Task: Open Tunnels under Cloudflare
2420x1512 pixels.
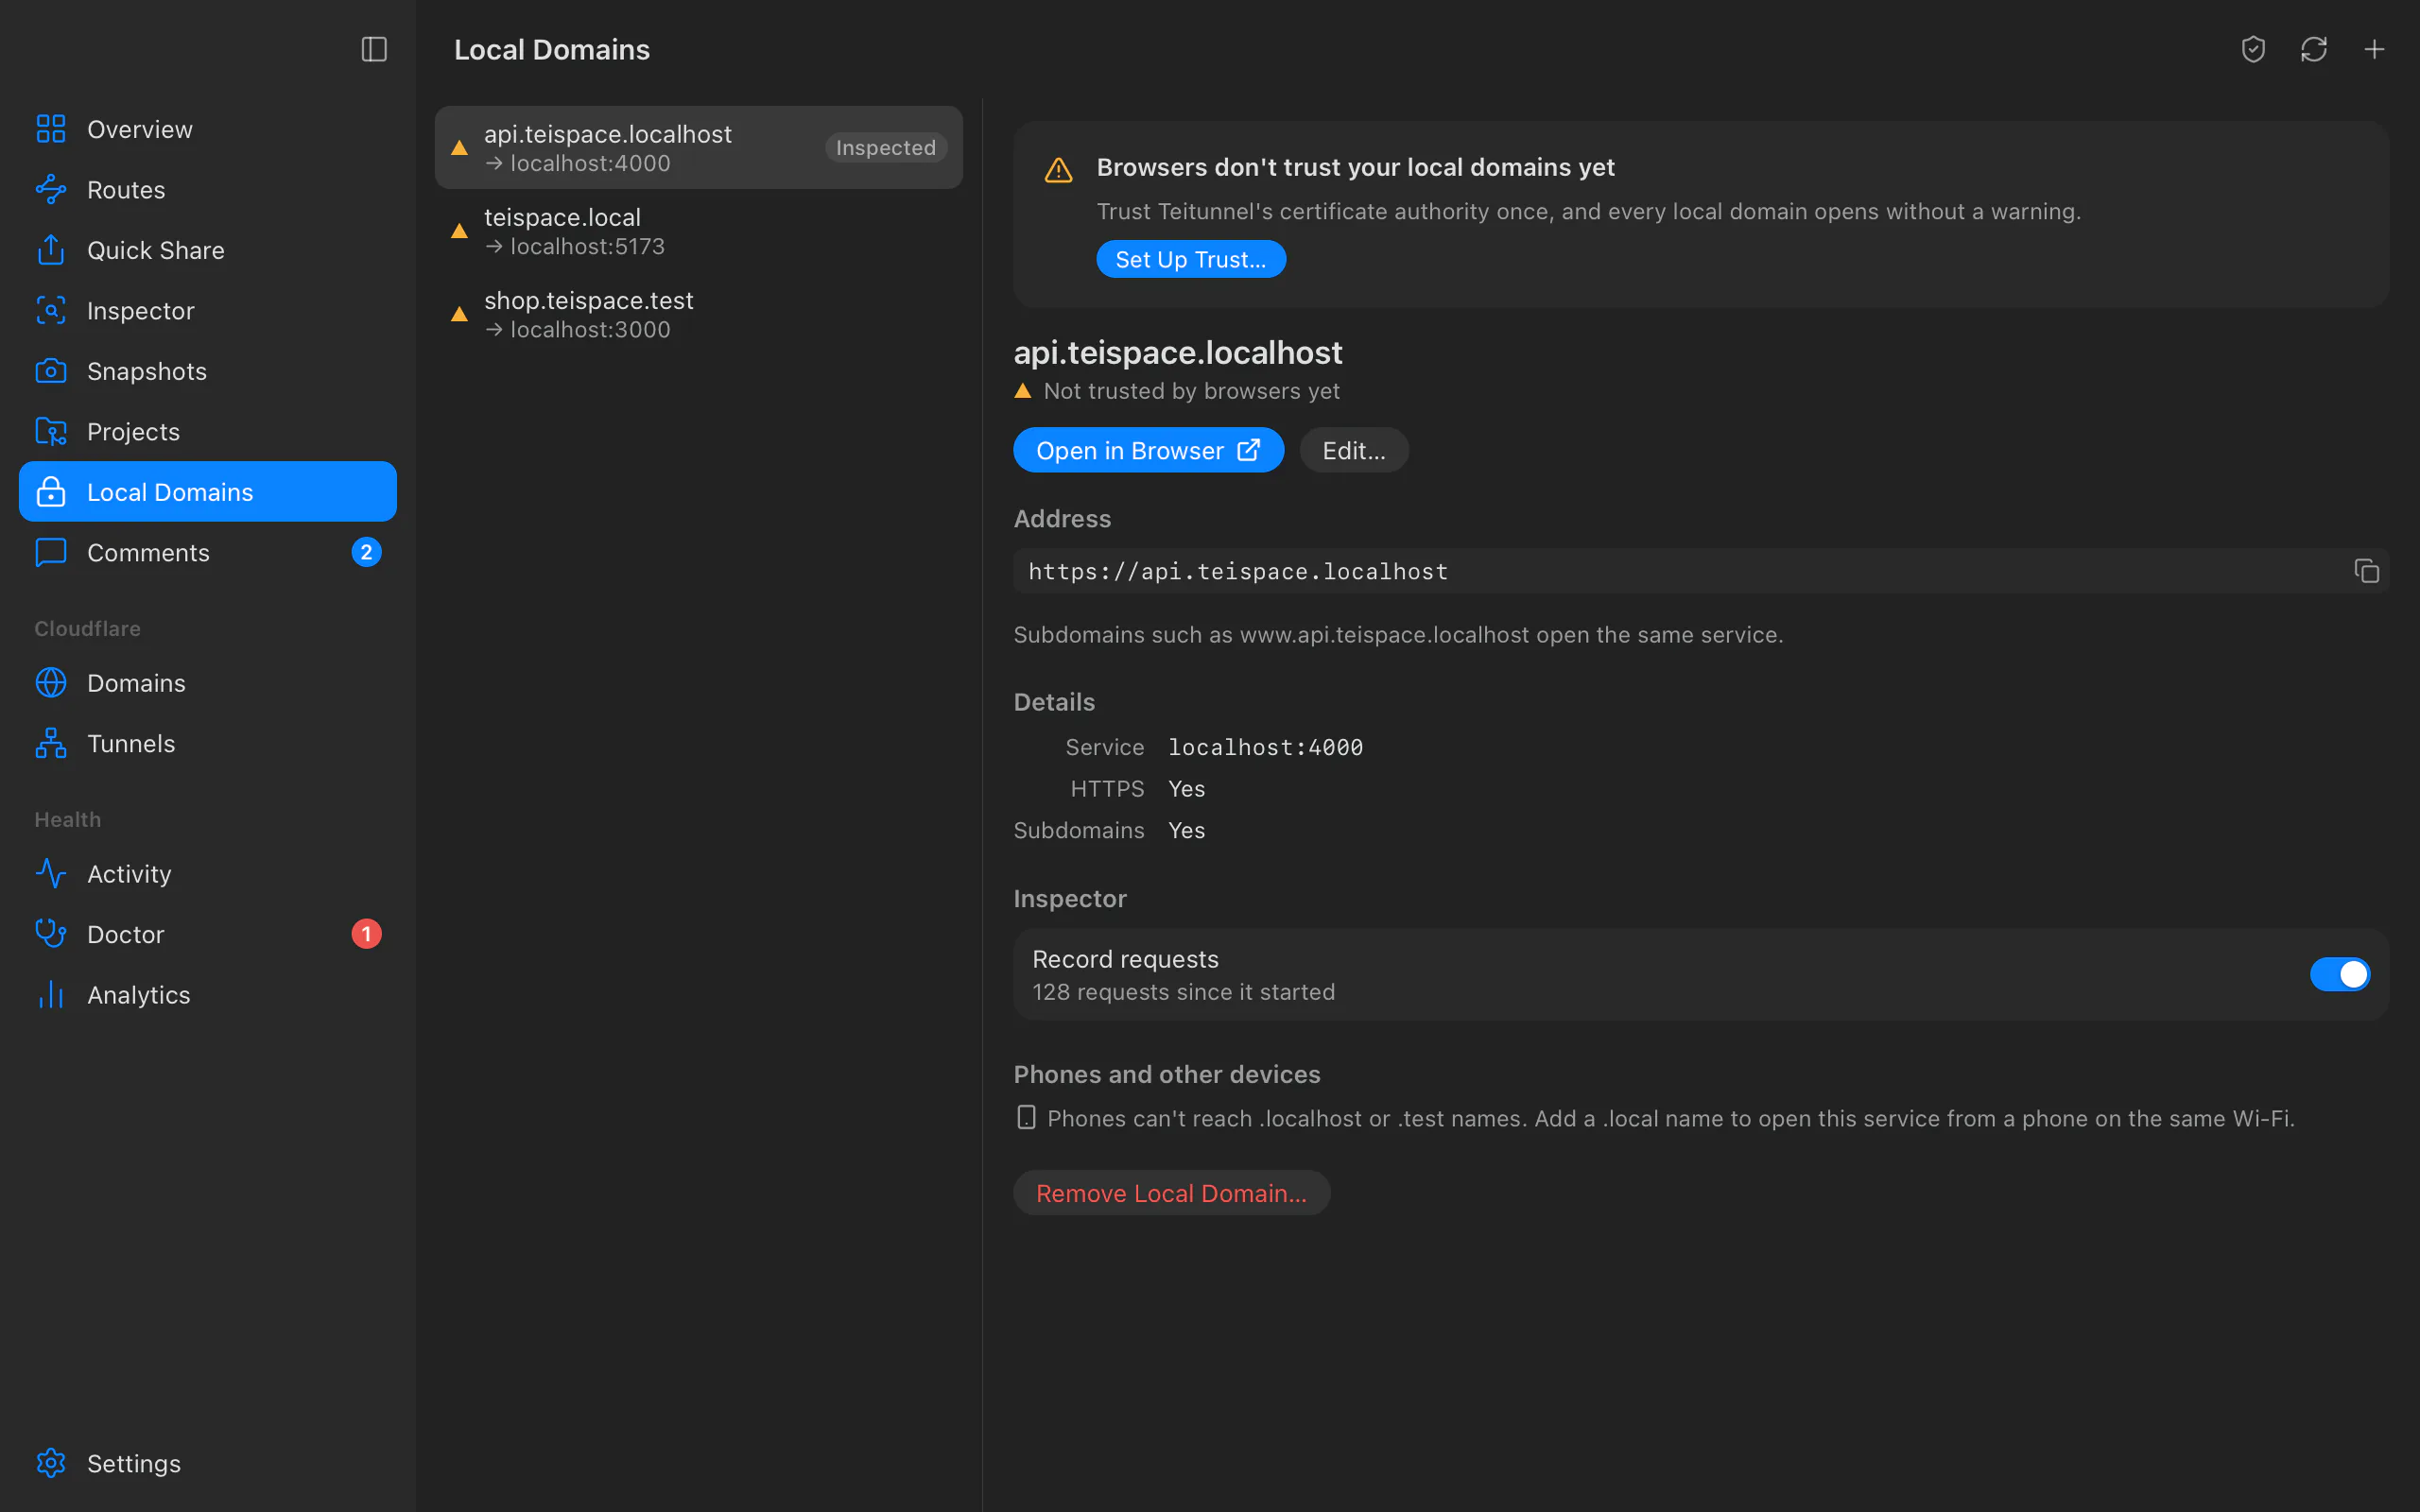Action: click(208, 743)
